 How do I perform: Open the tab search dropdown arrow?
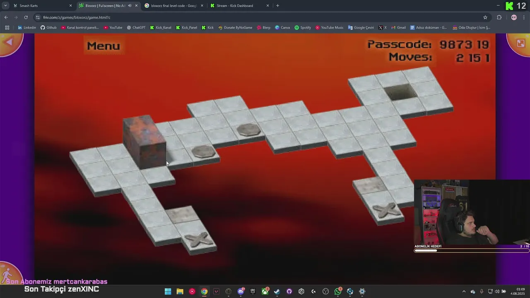pyautogui.click(x=5, y=6)
